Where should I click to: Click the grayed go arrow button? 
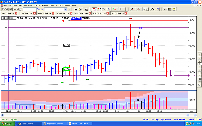point(69,9)
